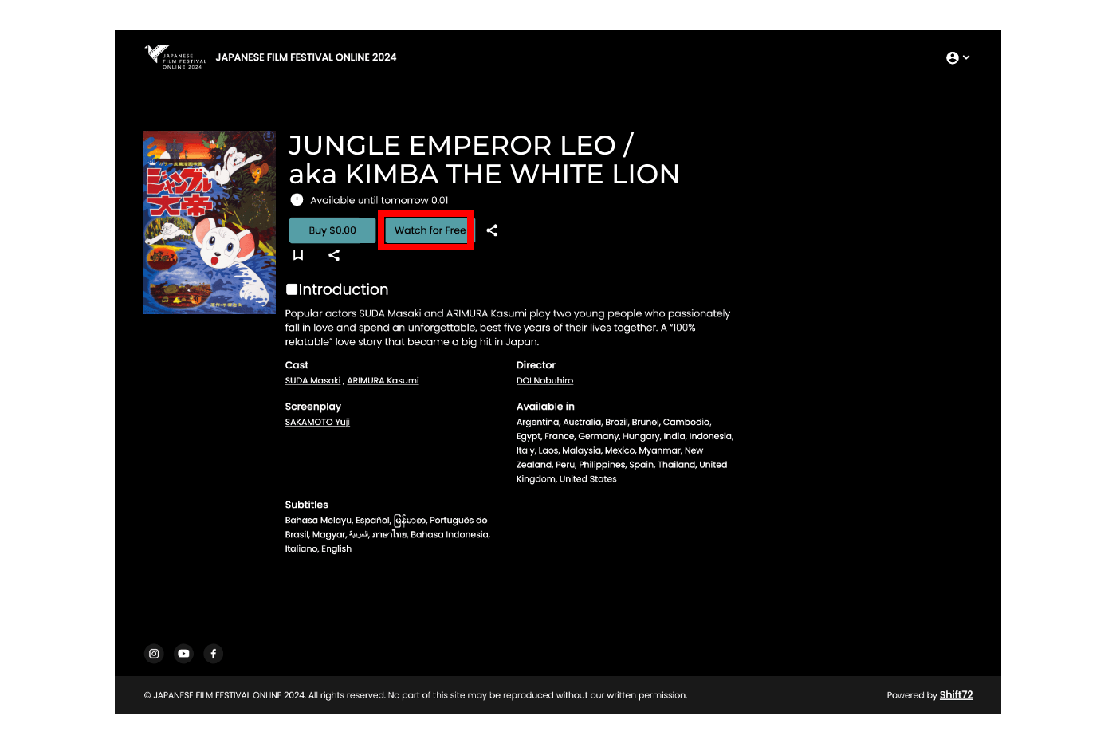Open the festival's YouTube channel

click(183, 654)
